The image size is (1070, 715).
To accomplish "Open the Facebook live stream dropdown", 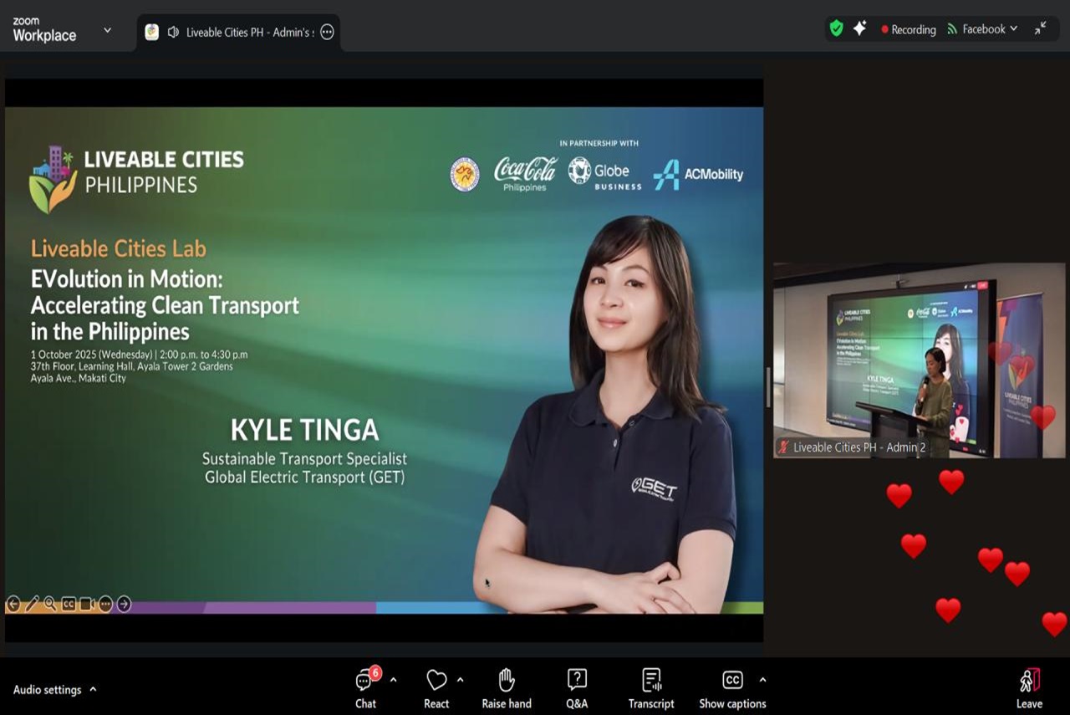I will pos(983,29).
